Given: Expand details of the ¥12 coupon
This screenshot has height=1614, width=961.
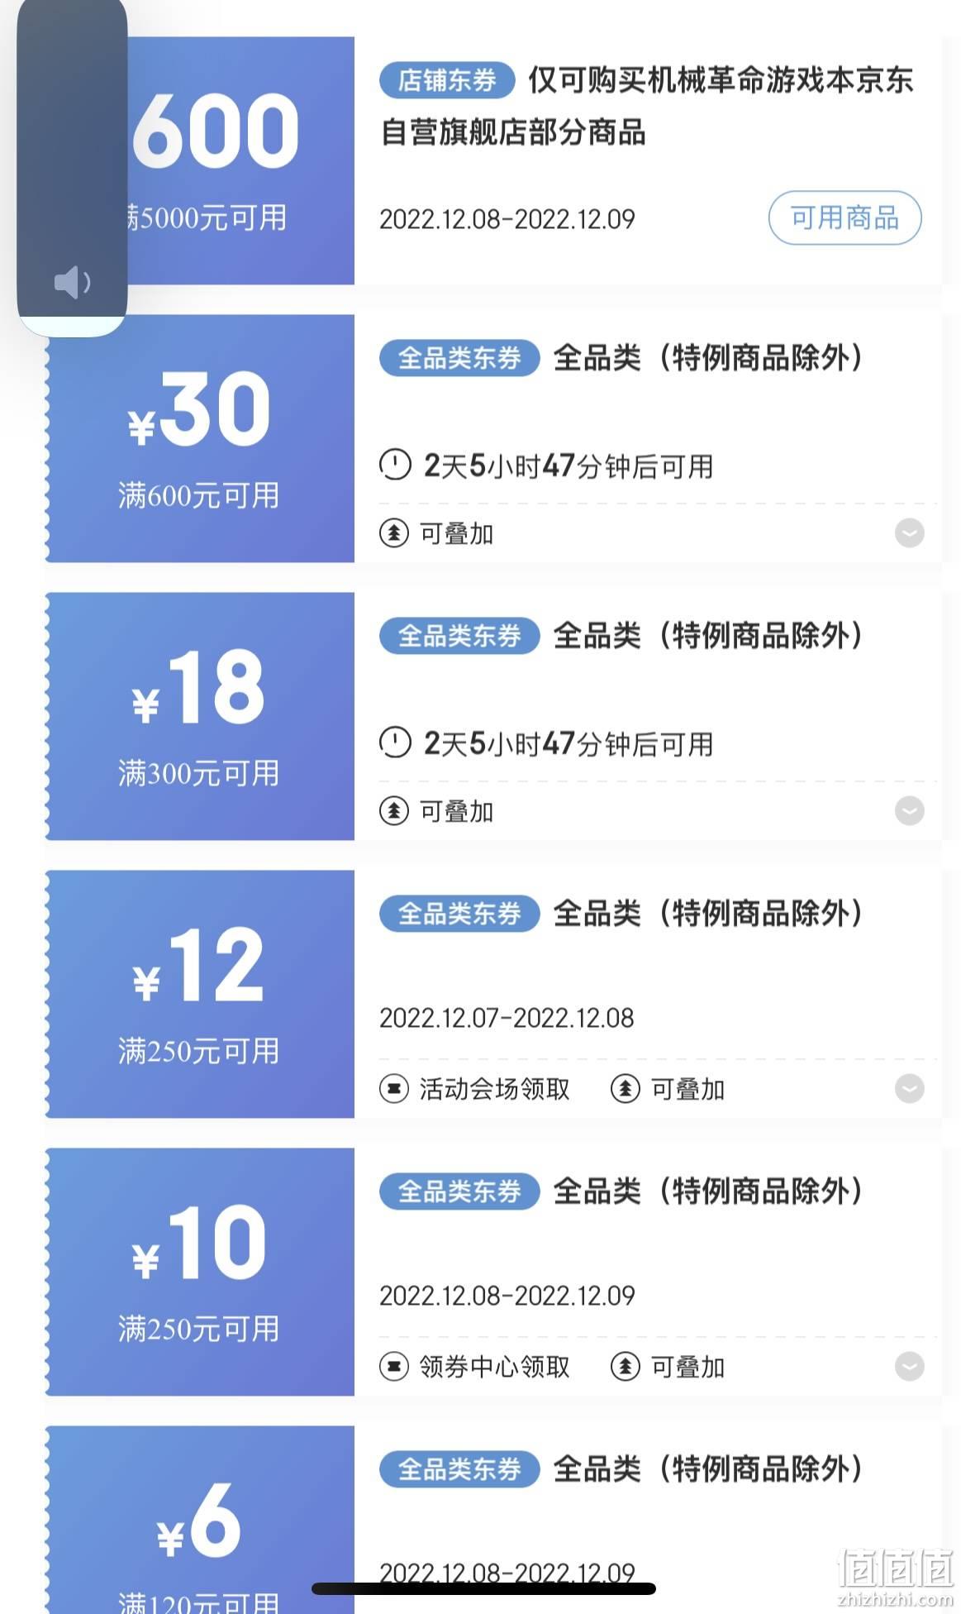Looking at the screenshot, I should pos(910,1089).
